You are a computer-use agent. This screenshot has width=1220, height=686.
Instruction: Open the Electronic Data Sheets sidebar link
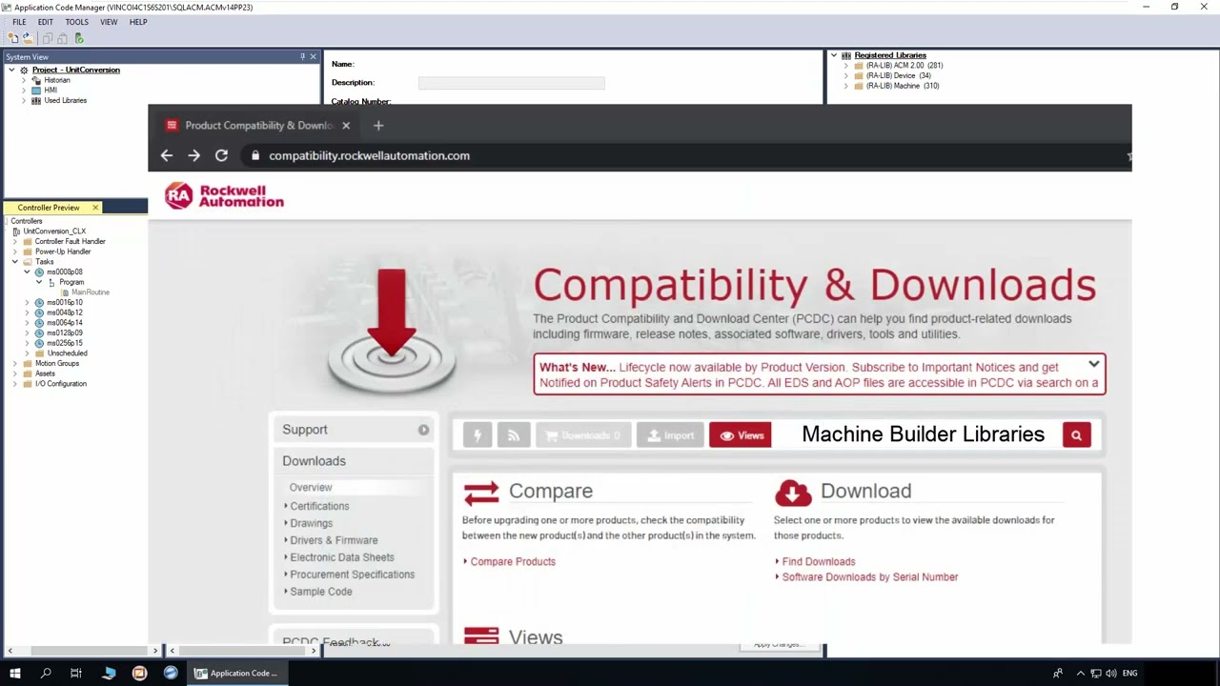click(342, 557)
